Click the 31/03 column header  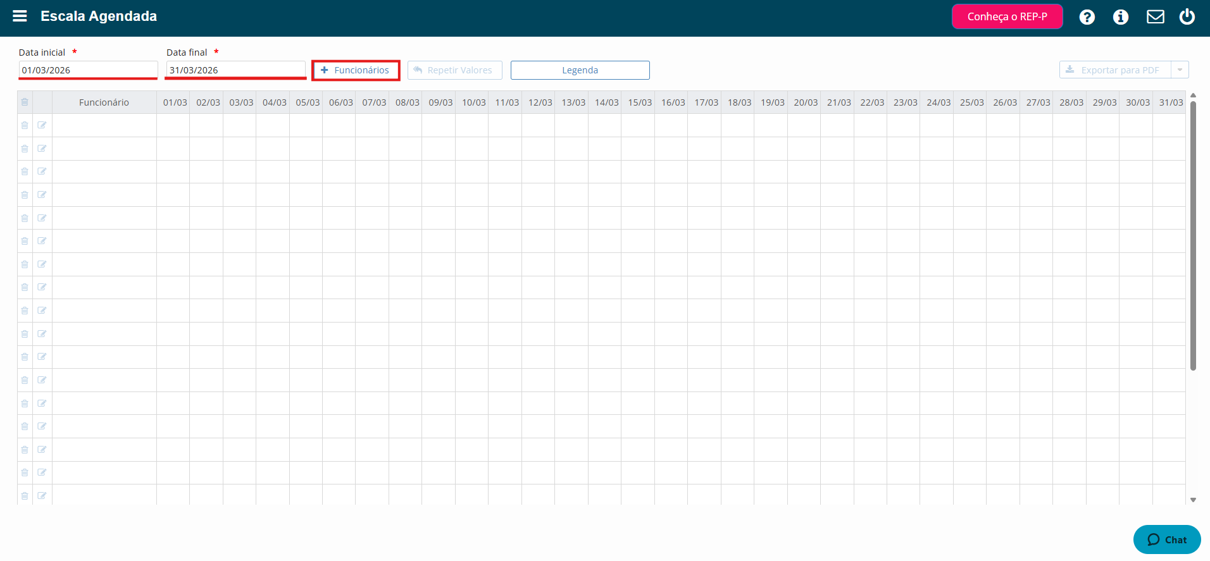(1171, 102)
